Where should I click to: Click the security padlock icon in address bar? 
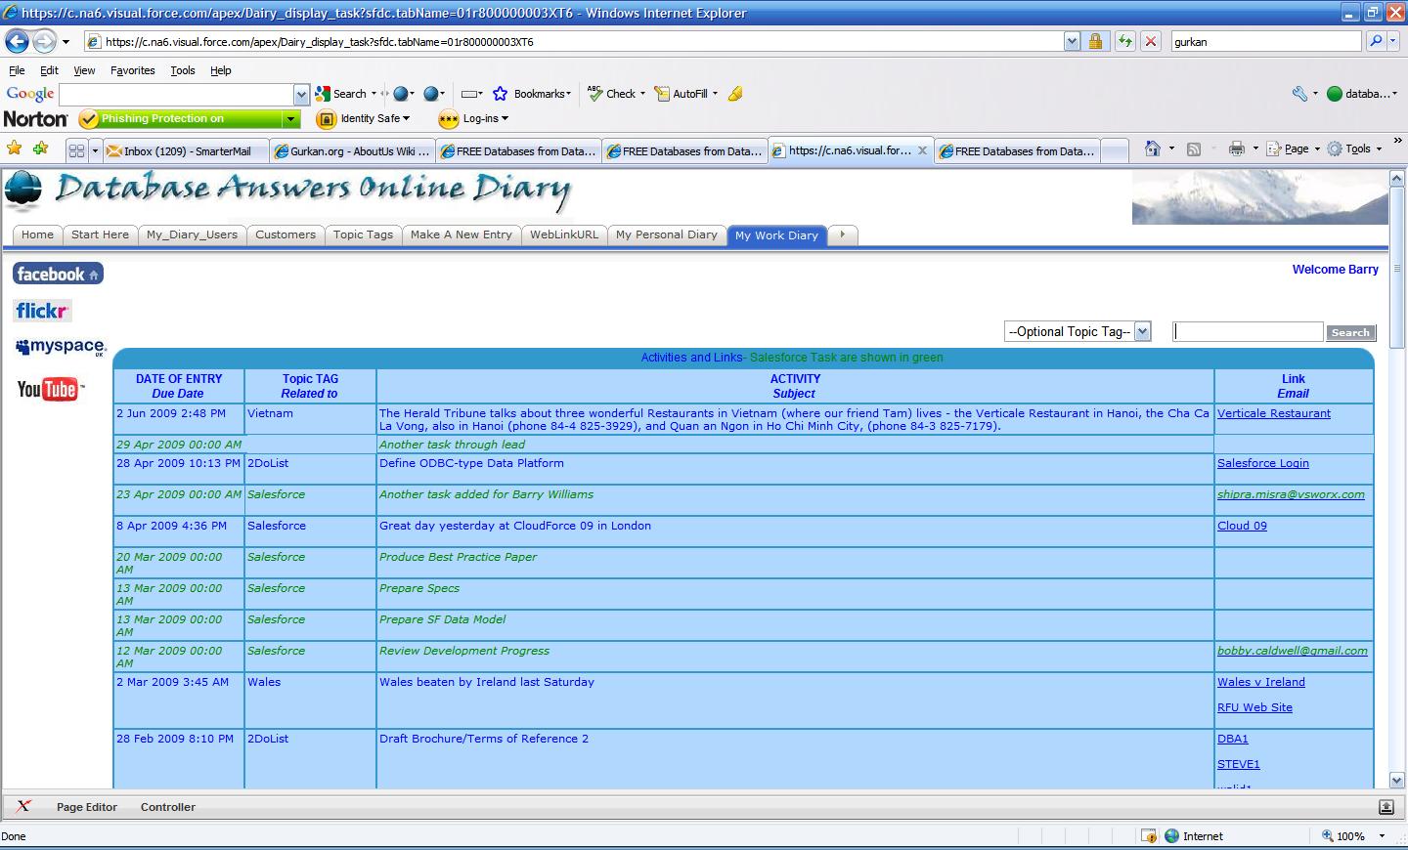pos(1095,41)
